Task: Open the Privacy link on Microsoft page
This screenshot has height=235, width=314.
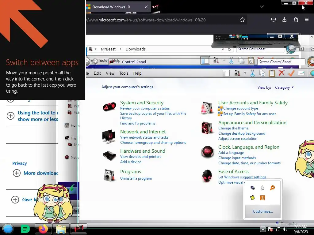Action: coord(19,163)
